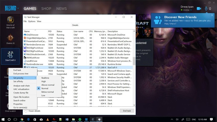
Task: Open Task Manager View menu
Action: [39, 21]
